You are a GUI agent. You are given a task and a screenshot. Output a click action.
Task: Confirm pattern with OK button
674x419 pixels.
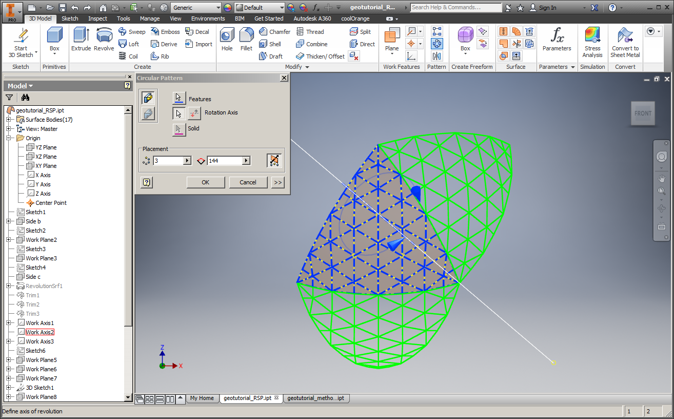[206, 182]
